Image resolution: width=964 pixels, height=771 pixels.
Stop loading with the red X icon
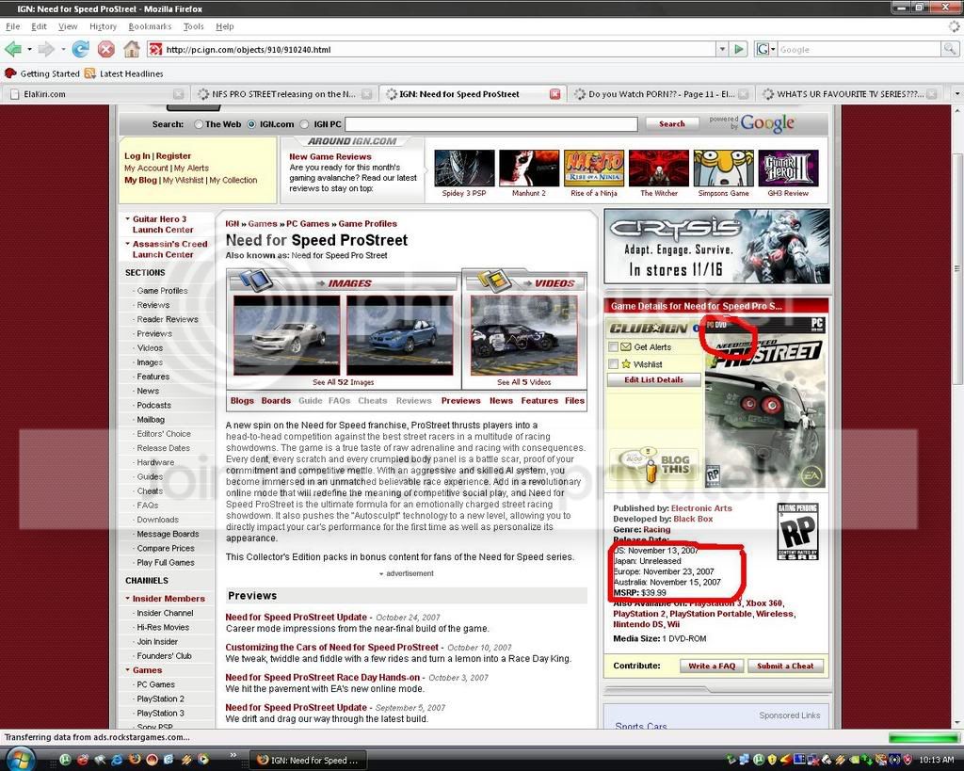[106, 49]
